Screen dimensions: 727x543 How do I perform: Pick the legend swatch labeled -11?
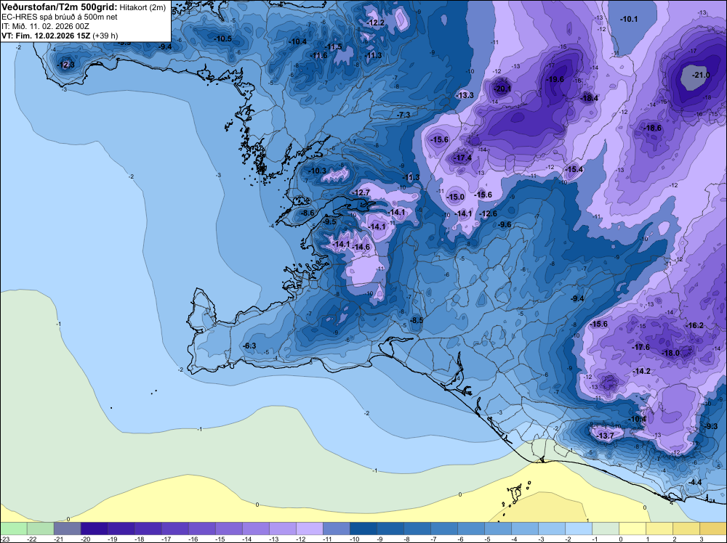pyautogui.click(x=336, y=528)
